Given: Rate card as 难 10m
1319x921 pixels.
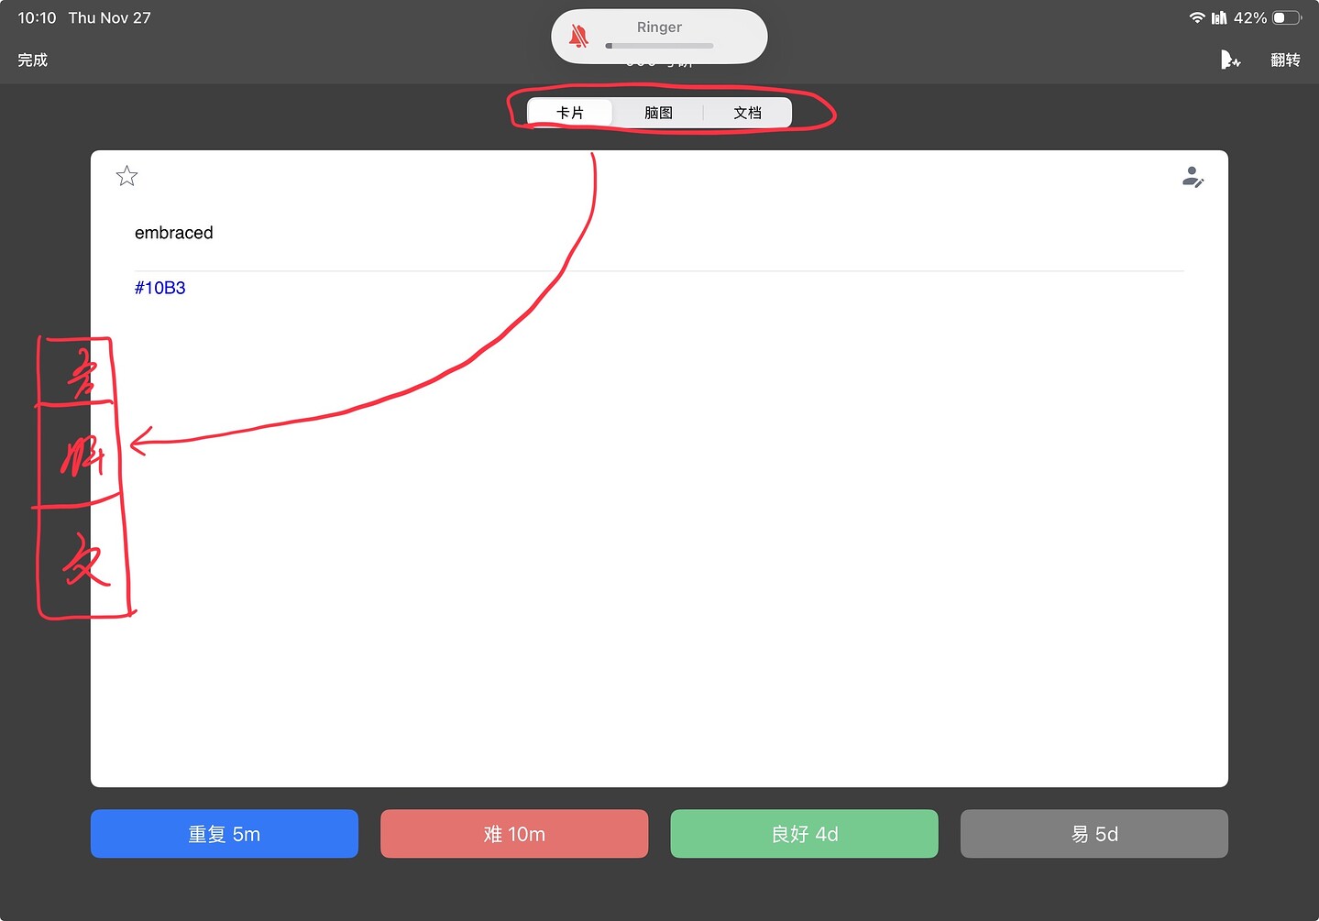Looking at the screenshot, I should tap(514, 834).
